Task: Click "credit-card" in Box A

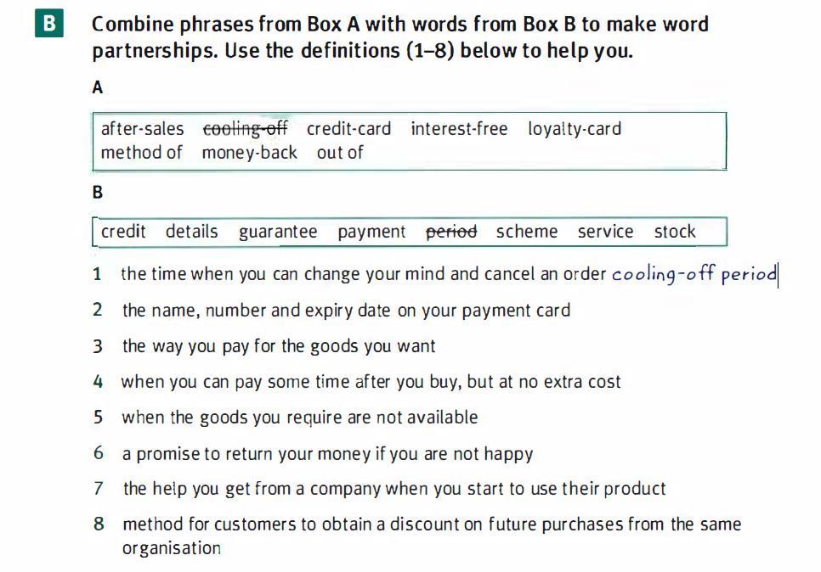Action: coord(348,129)
